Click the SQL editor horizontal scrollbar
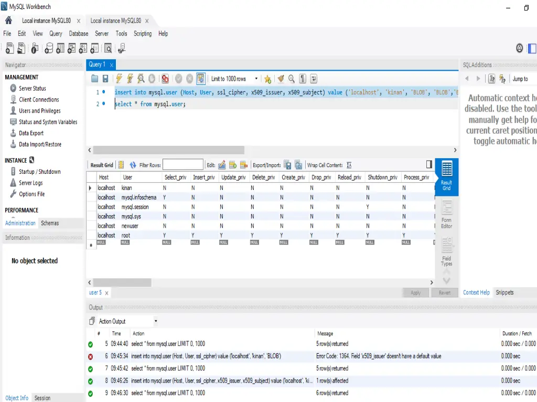The height and width of the screenshot is (402, 537). tap(169, 150)
